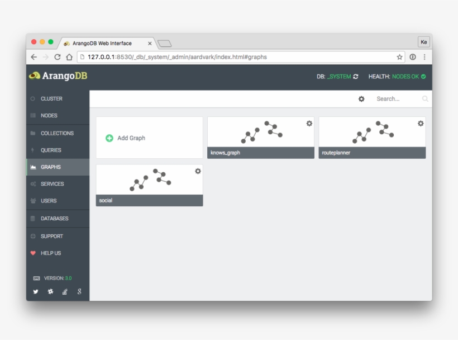This screenshot has height=340, width=458.
Task: Open settings gear on routeplanner card
Action: pos(421,124)
